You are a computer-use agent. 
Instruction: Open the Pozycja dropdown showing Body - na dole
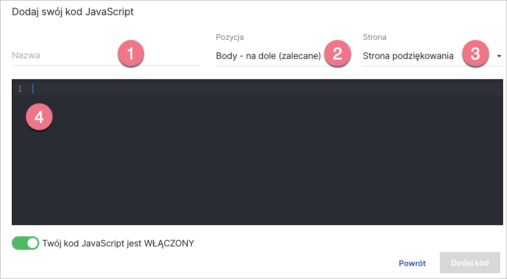click(x=268, y=56)
